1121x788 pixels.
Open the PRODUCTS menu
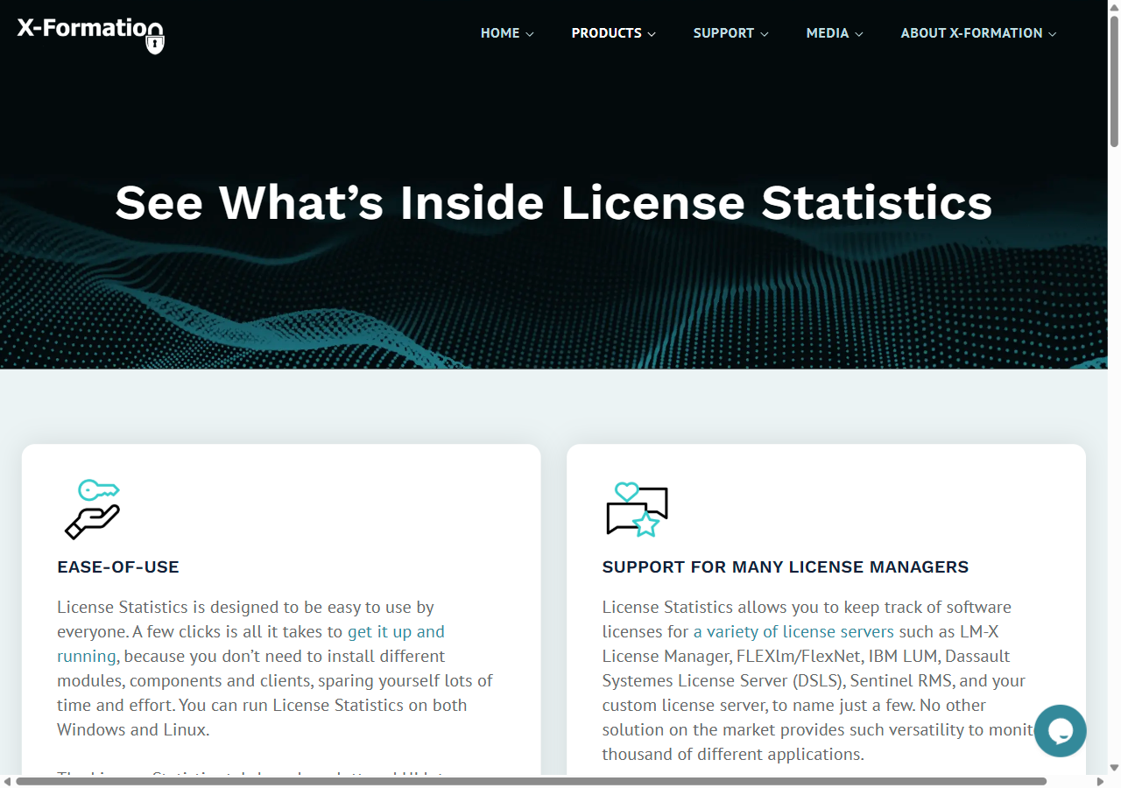coord(614,33)
